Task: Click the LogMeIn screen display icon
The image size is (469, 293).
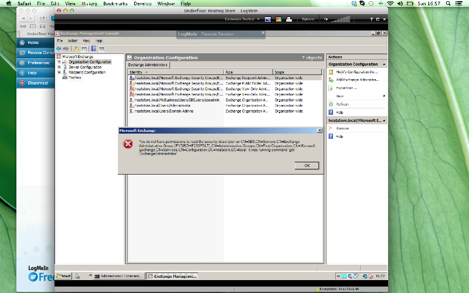Action: pos(268,19)
